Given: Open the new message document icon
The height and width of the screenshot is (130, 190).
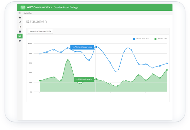Looking at the screenshot, I should tap(20, 22).
